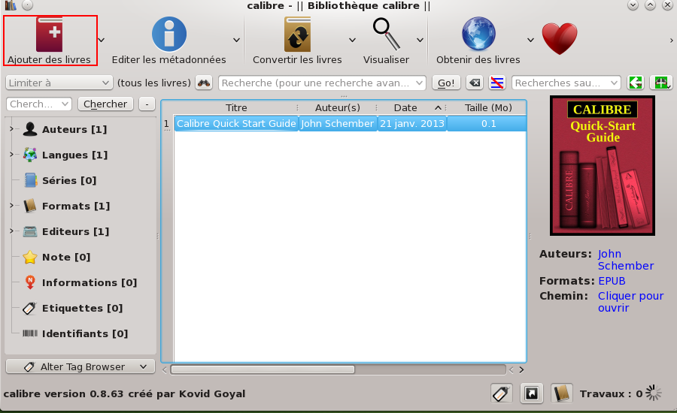The image size is (677, 413).
Task: Click the green save-search icon
Action: click(x=661, y=83)
